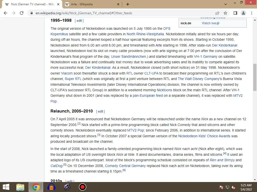This screenshot has width=257, height=192.
Task: Open the Windows Start menu
Action: [x=6, y=187]
